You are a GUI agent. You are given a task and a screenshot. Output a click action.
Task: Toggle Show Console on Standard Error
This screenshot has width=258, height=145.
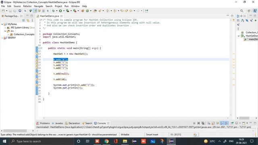tap(227, 123)
